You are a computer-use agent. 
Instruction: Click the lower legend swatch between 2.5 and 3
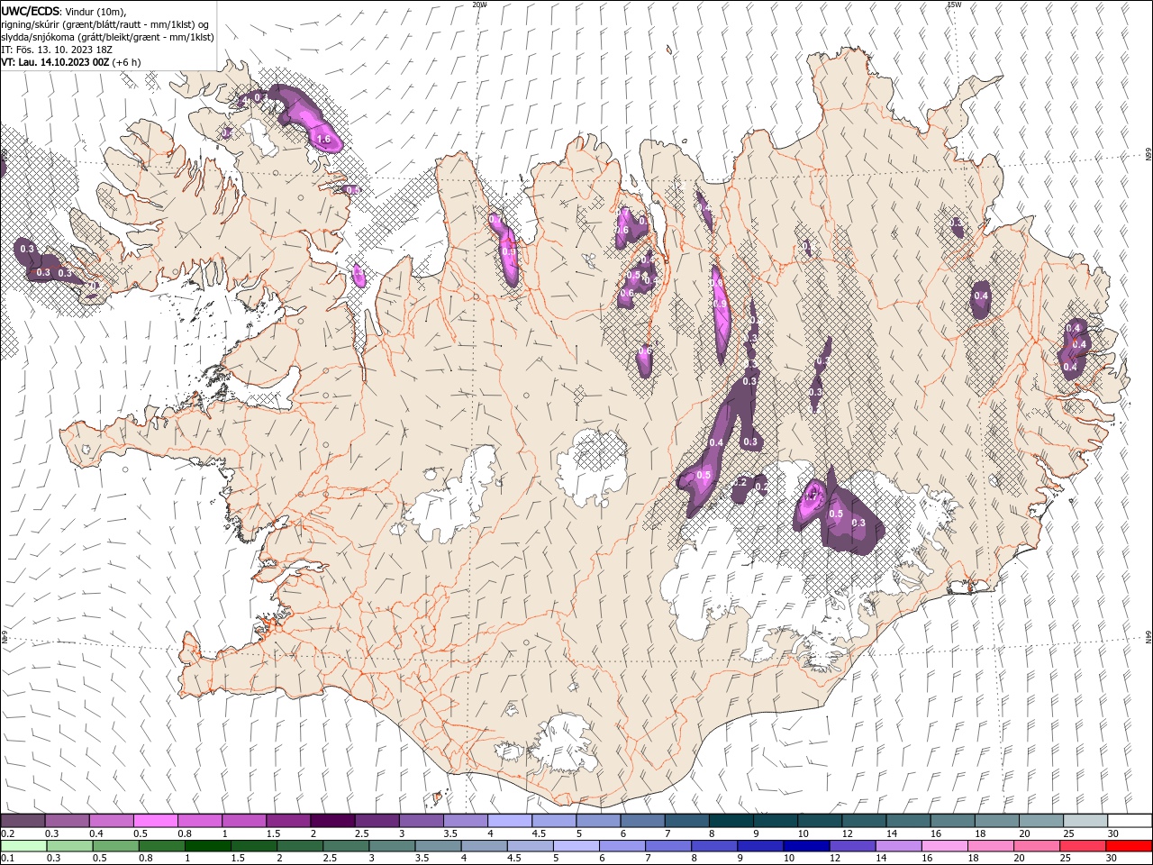pyautogui.click(x=345, y=846)
